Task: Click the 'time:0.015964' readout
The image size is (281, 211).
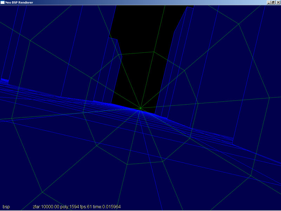Action: 107,207
